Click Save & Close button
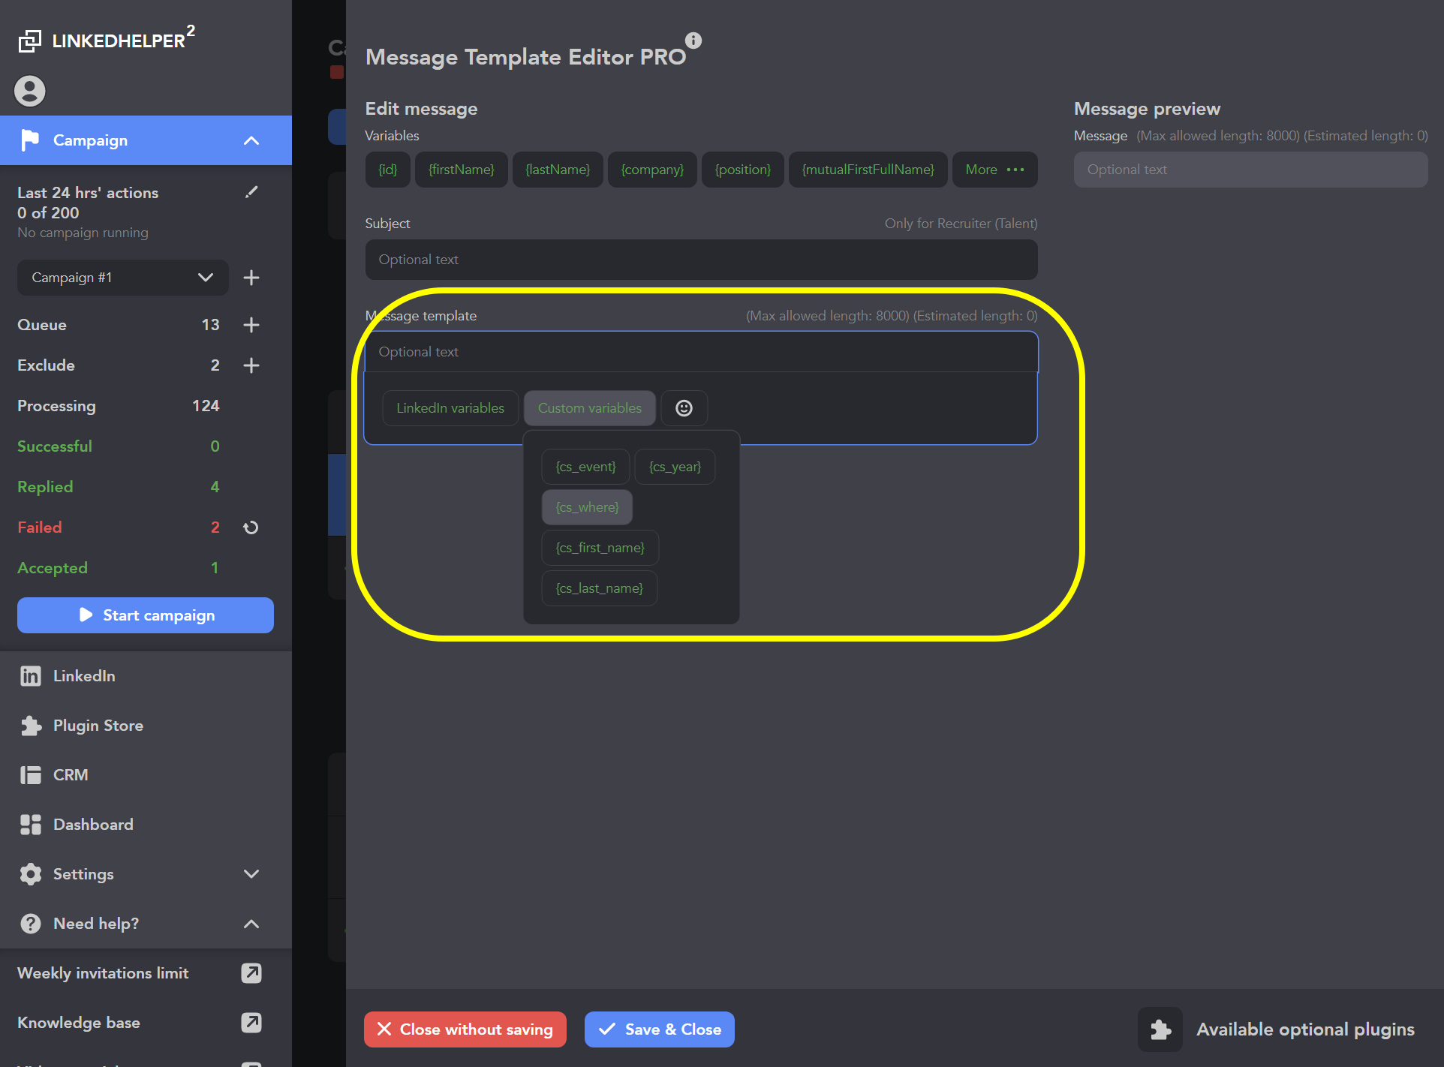This screenshot has height=1067, width=1444. coord(660,1029)
